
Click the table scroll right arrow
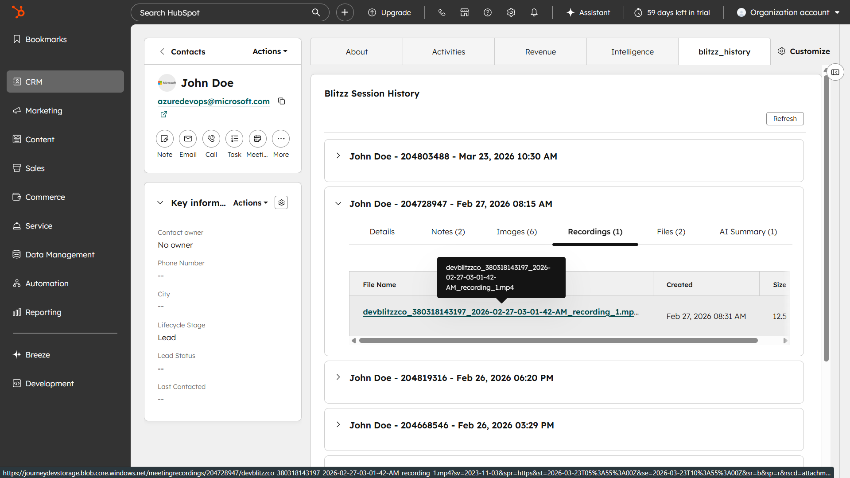pyautogui.click(x=785, y=341)
